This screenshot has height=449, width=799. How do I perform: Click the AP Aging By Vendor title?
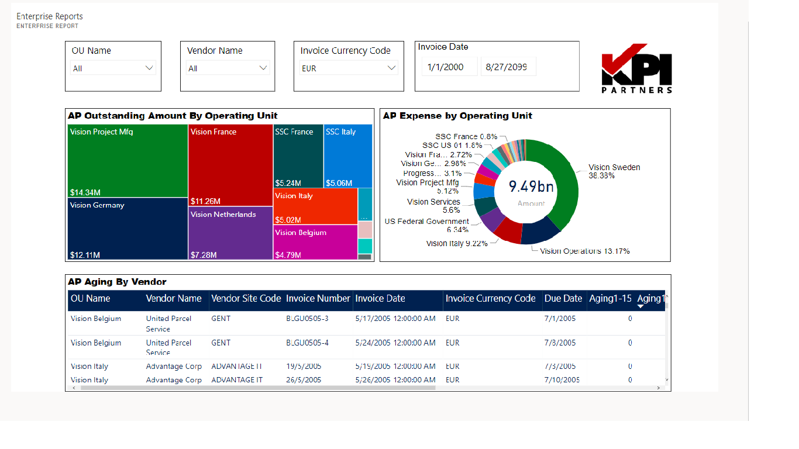(117, 282)
